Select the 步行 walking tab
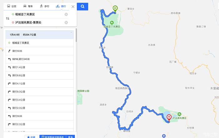Image resolution: width=219 pixels, height=138 pixels. (44, 6)
